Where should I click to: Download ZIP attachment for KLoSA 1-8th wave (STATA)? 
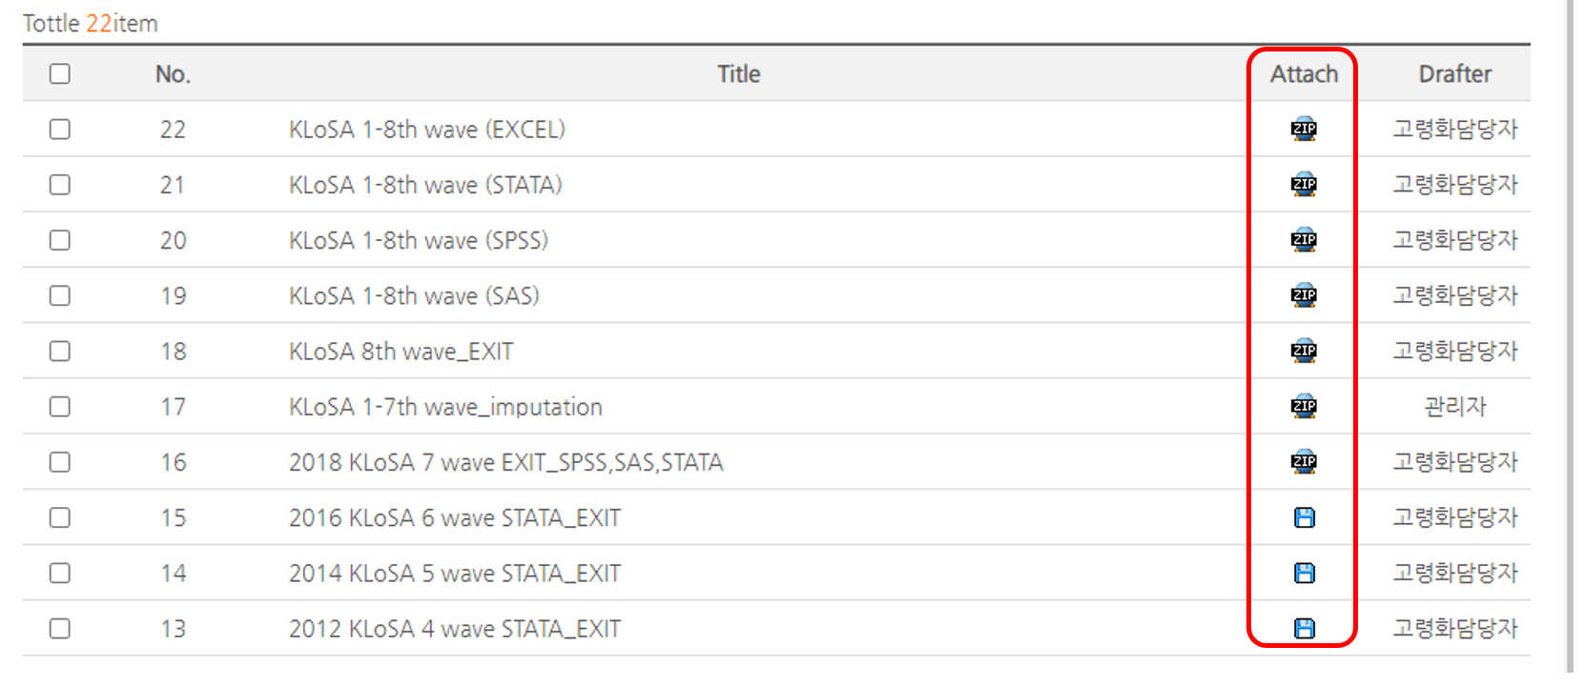click(x=1304, y=184)
